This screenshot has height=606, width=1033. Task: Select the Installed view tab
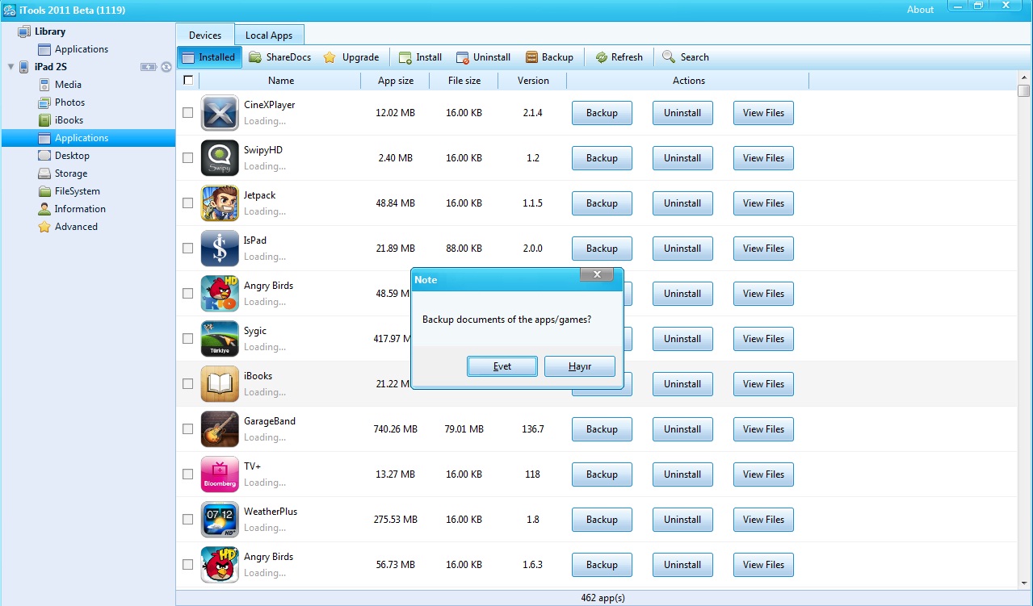pos(208,57)
